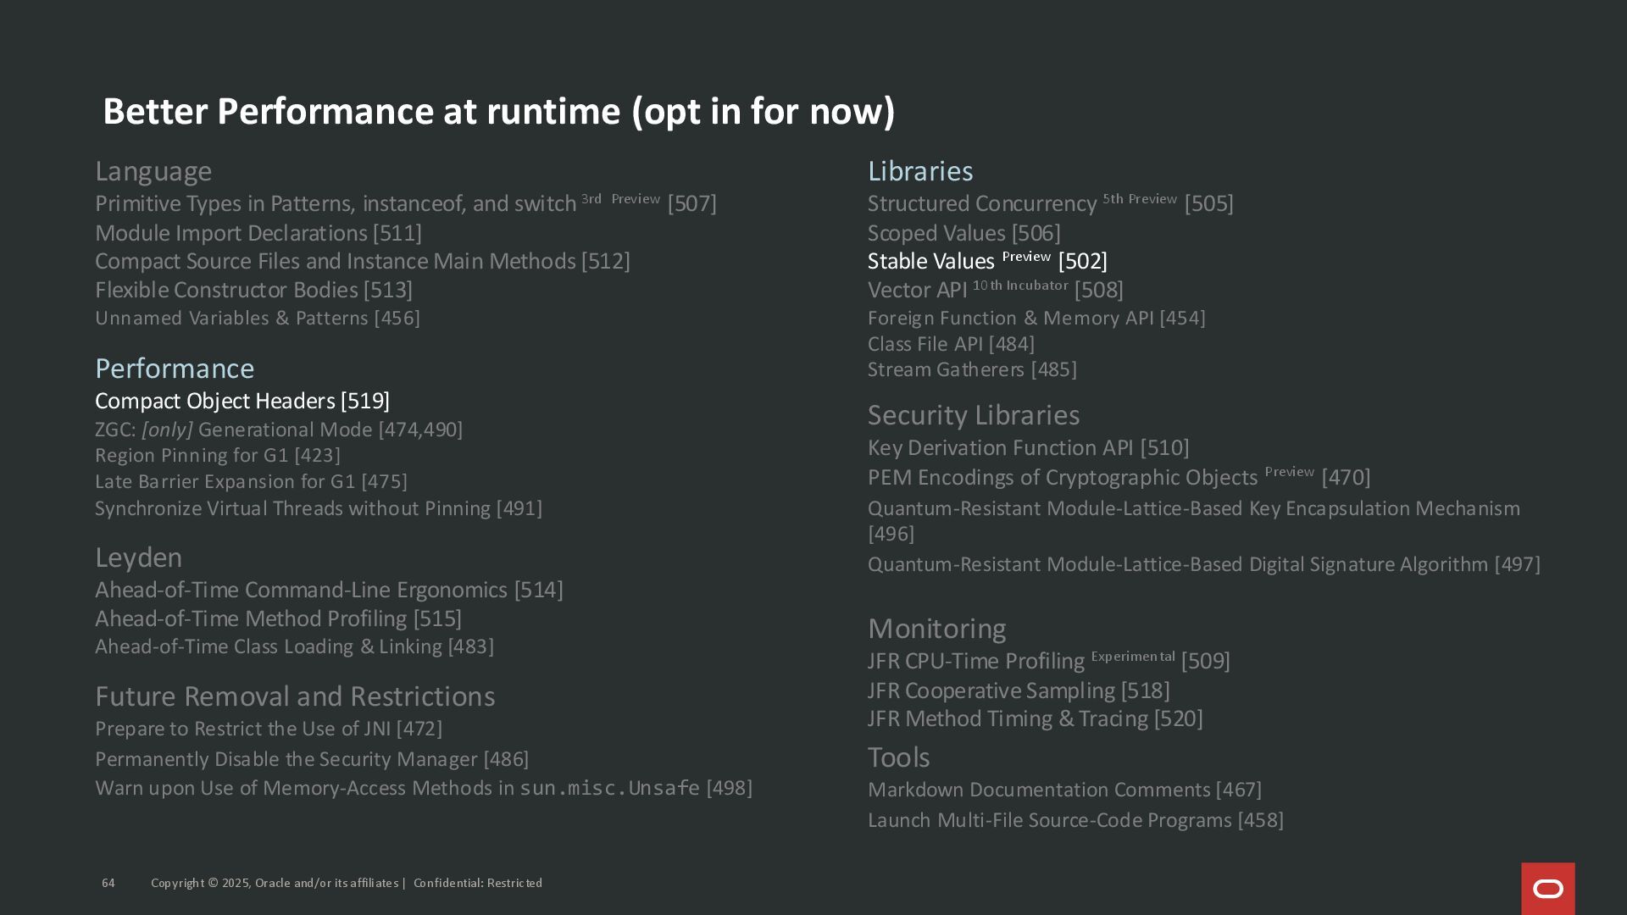Click the Stable Values [502] entry
Image resolution: width=1627 pixels, height=915 pixels.
(986, 261)
